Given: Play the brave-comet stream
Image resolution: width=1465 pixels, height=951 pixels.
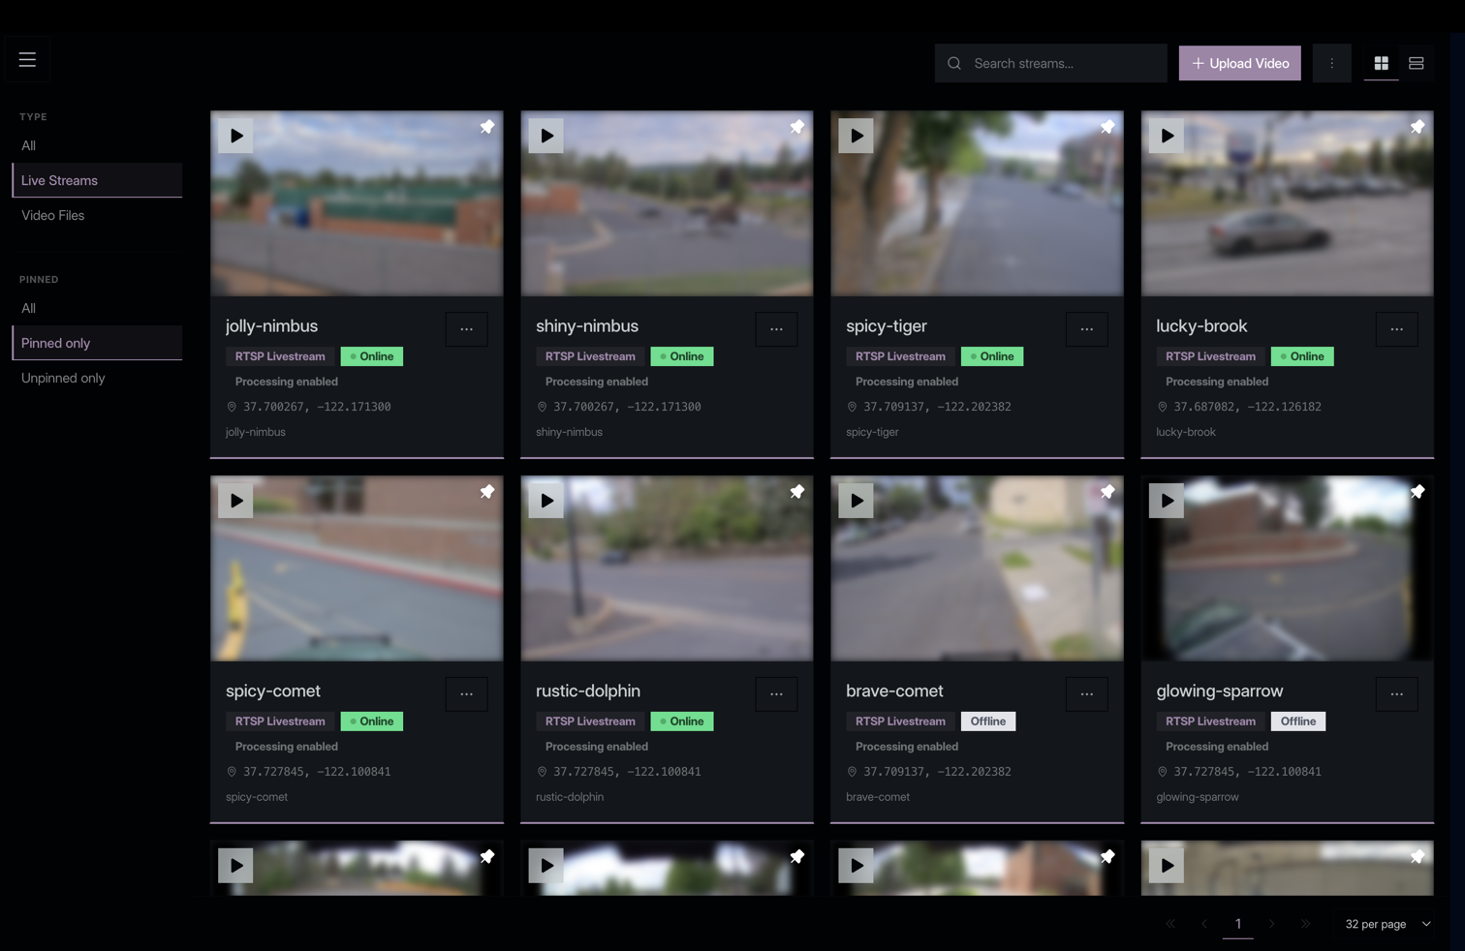Looking at the screenshot, I should pos(856,501).
